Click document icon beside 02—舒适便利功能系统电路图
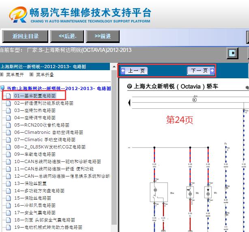Screen dimensions: 249x232 9,103
